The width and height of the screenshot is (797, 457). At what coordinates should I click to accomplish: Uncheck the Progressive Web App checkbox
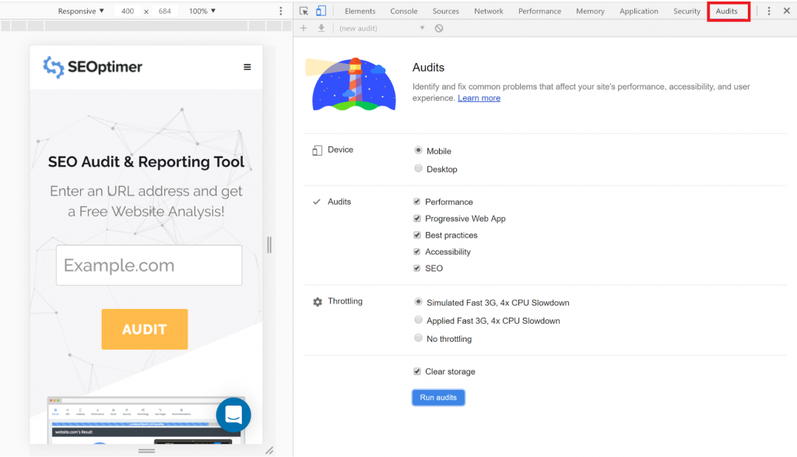(x=417, y=219)
